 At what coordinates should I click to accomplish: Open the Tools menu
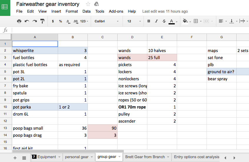(x=100, y=11)
